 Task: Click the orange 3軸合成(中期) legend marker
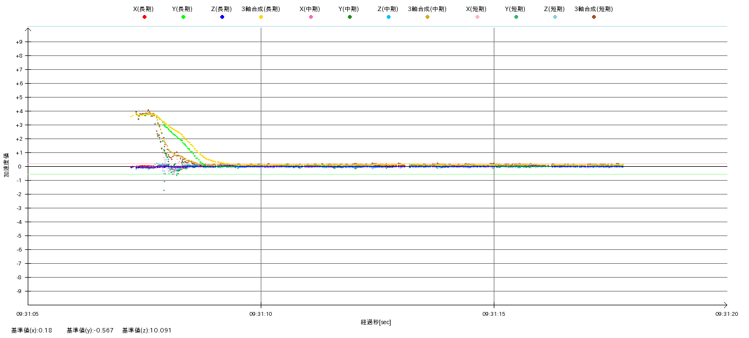tap(427, 17)
